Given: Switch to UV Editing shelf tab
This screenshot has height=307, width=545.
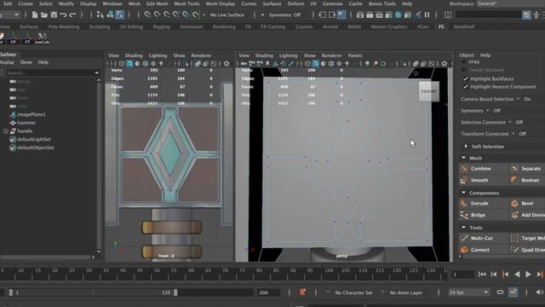Looking at the screenshot, I should tap(131, 26).
